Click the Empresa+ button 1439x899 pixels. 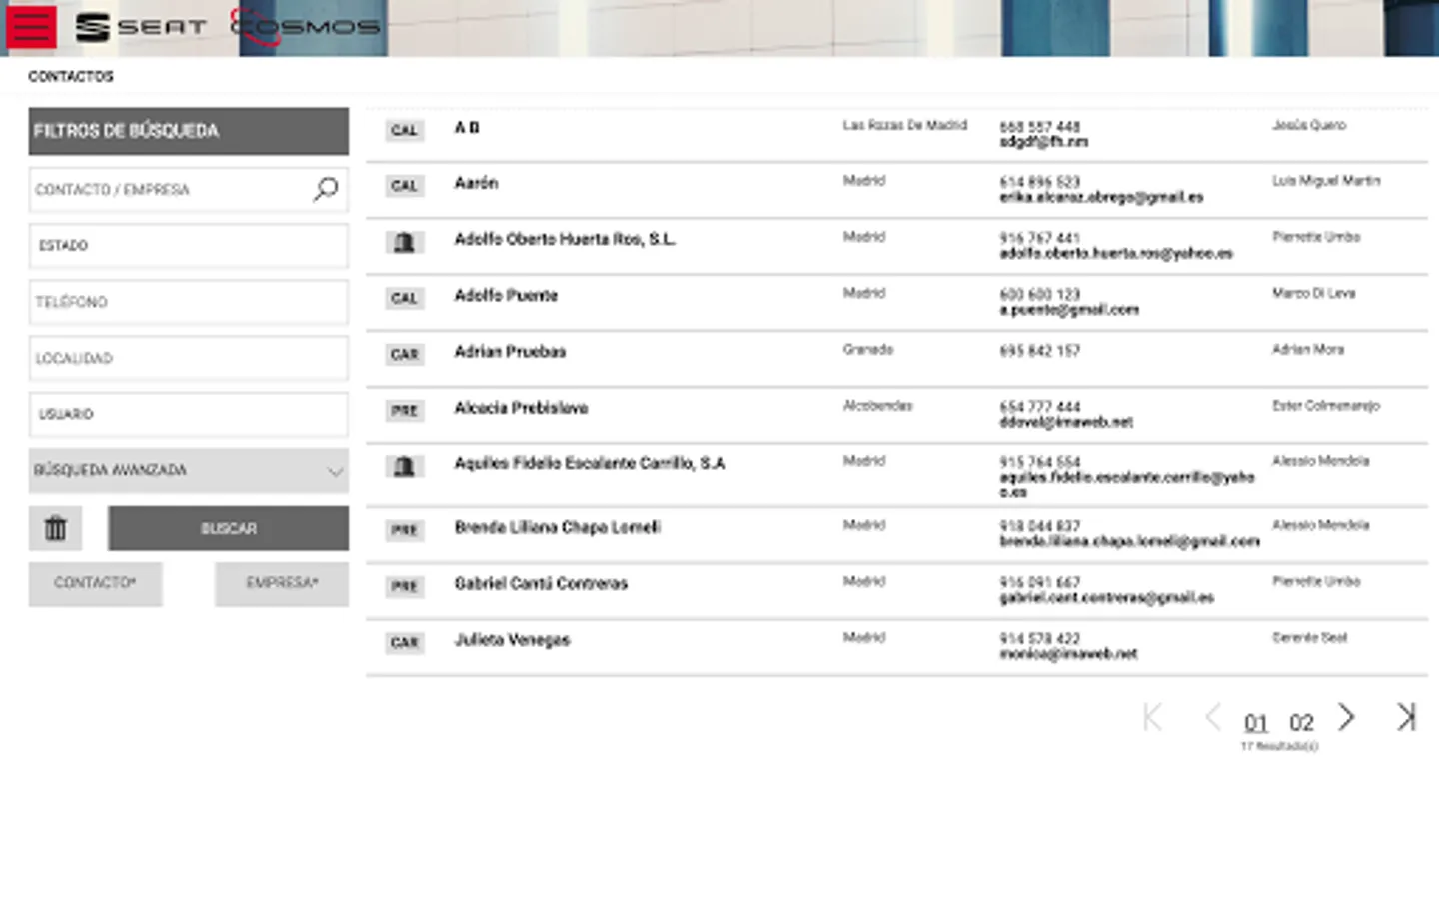282,584
